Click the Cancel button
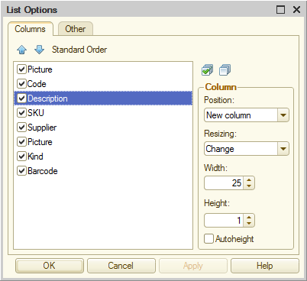The width and height of the screenshot is (307, 281). tap(121, 266)
